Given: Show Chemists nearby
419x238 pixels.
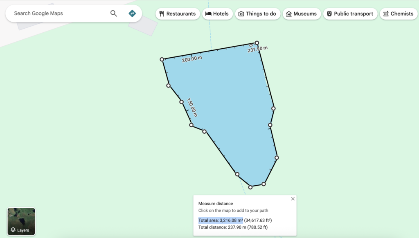Looking at the screenshot, I should (398, 14).
